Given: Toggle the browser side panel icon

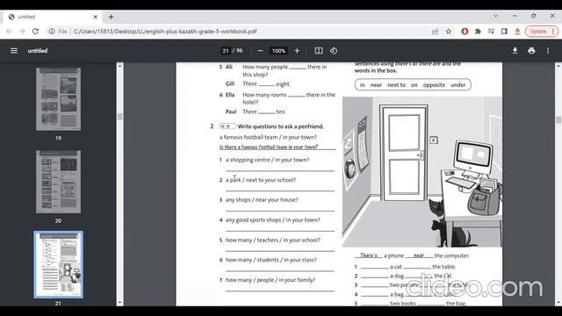Looking at the screenshot, I should point(504,32).
